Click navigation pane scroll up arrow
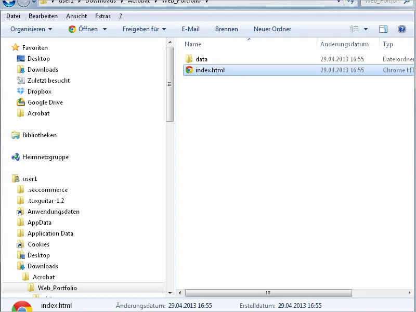 (170, 42)
